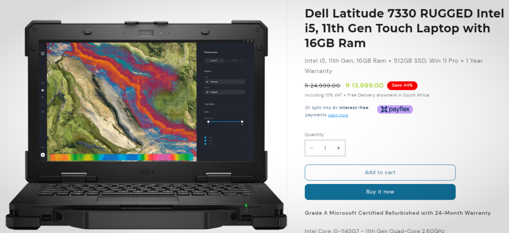The width and height of the screenshot is (509, 233).
Task: Select the inactive tab beside General in Preferences
Action: (235, 60)
